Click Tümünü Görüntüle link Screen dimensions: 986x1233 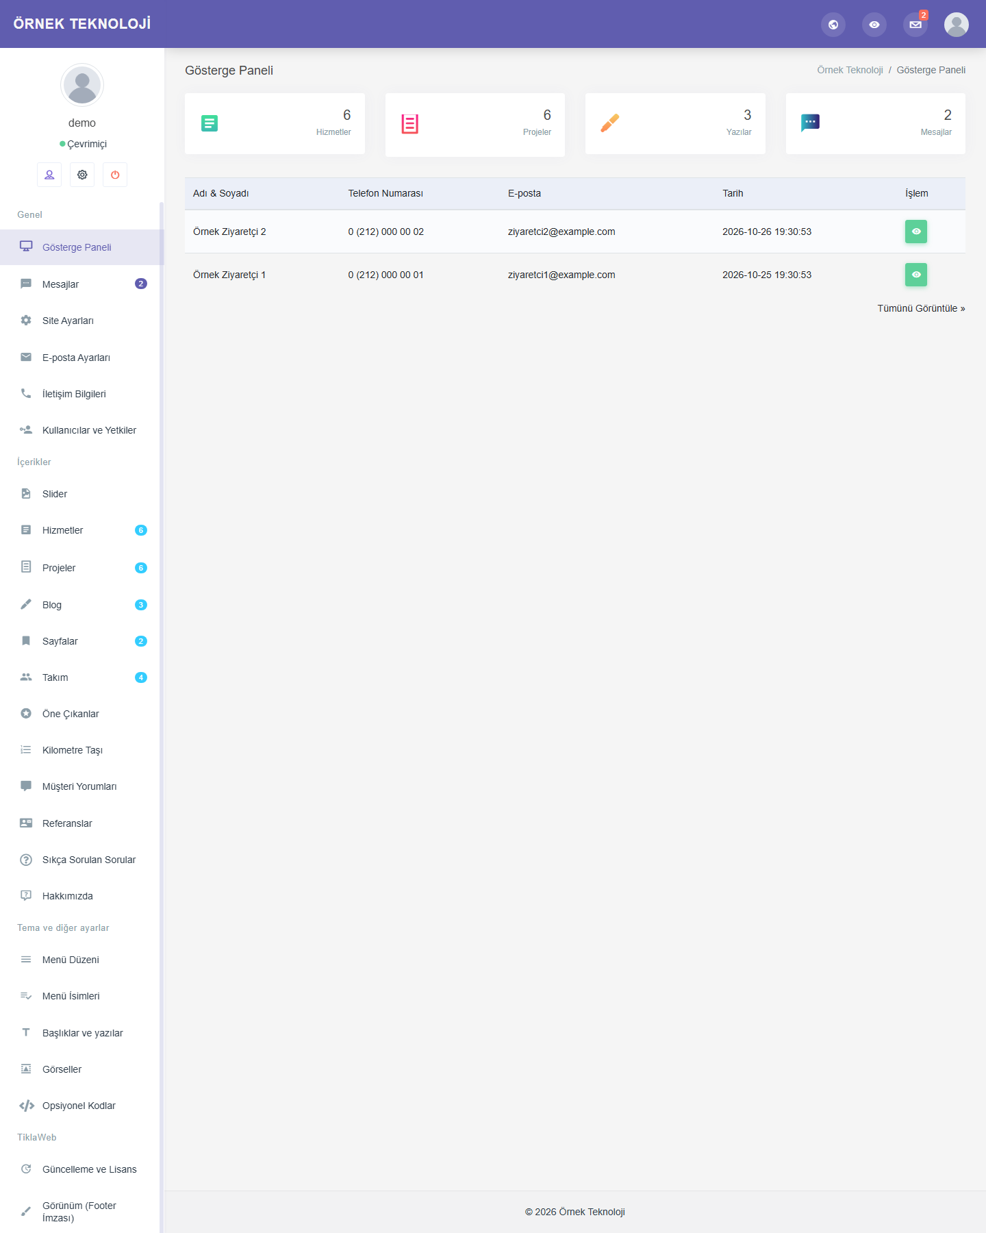921,308
